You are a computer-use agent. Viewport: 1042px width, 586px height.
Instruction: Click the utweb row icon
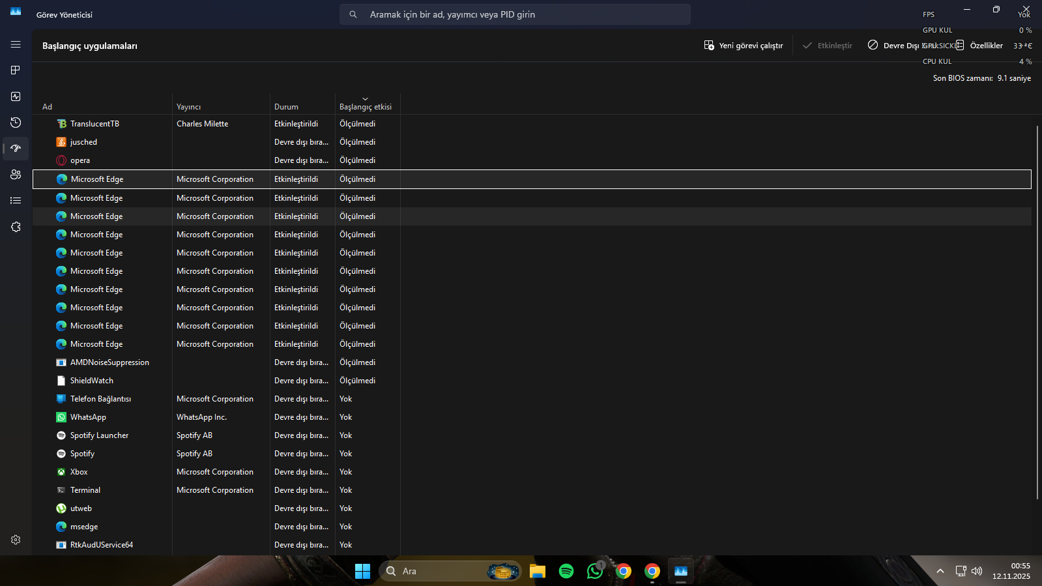click(x=61, y=508)
